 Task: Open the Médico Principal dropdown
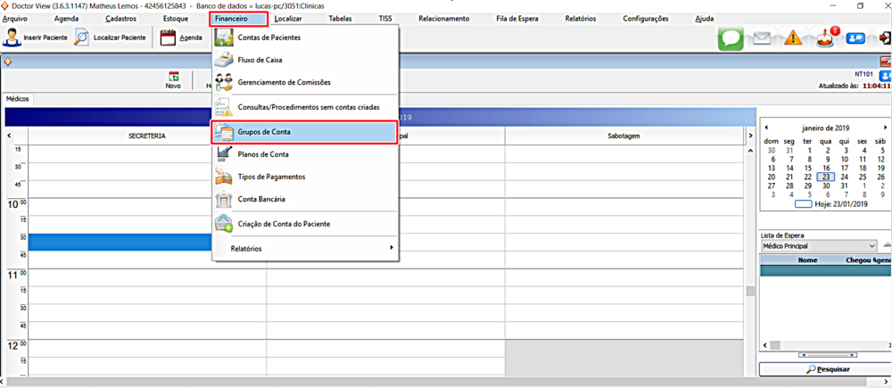point(871,246)
